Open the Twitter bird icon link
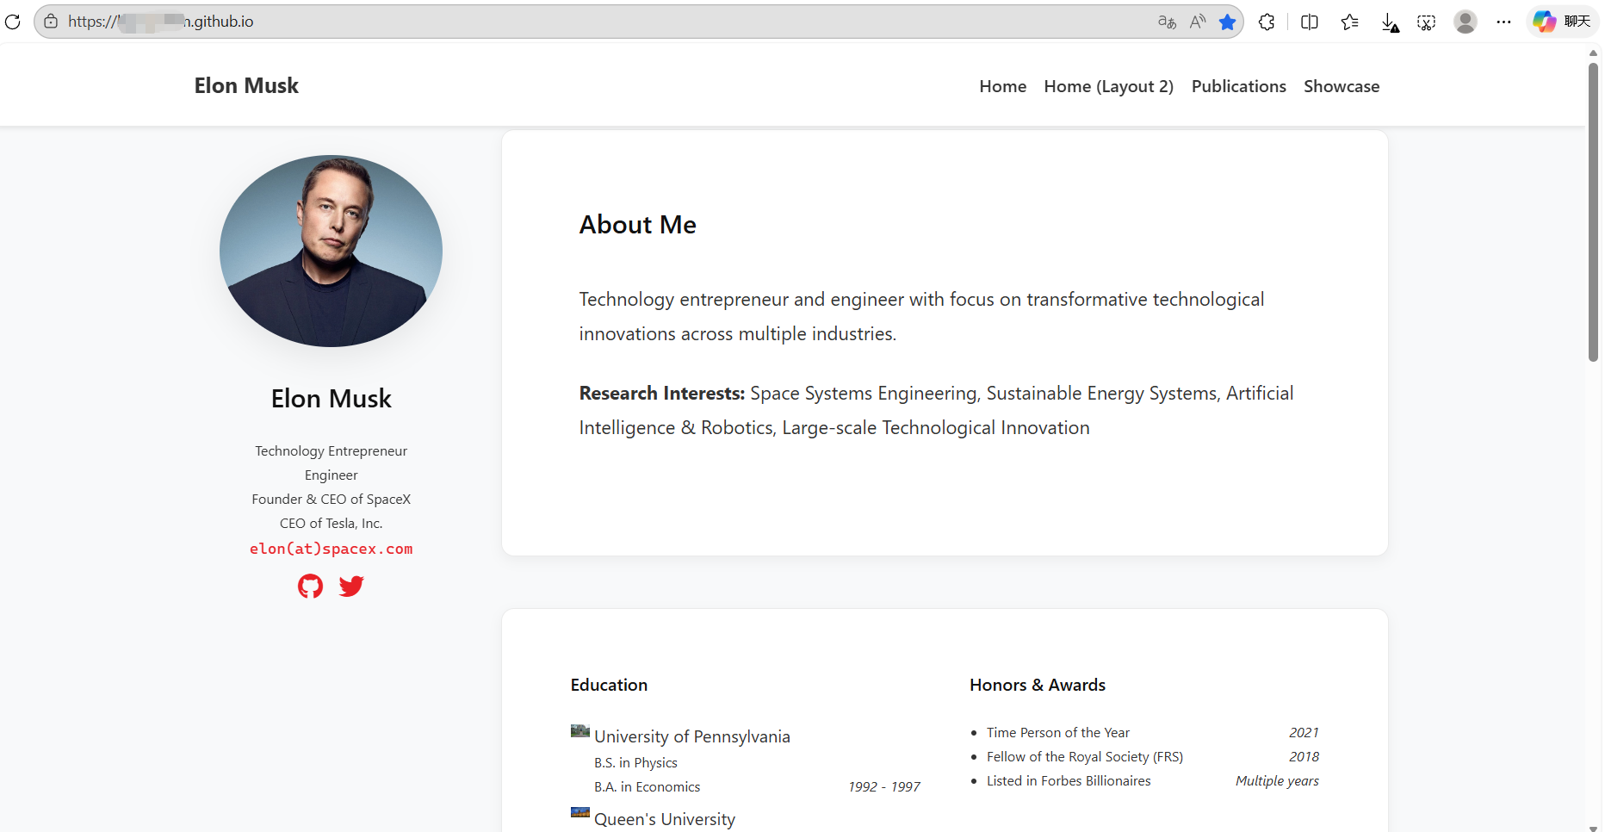This screenshot has width=1605, height=832. click(x=351, y=587)
